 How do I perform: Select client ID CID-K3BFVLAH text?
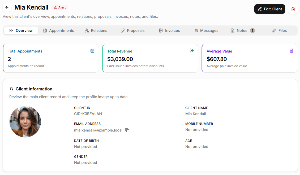click(x=88, y=114)
